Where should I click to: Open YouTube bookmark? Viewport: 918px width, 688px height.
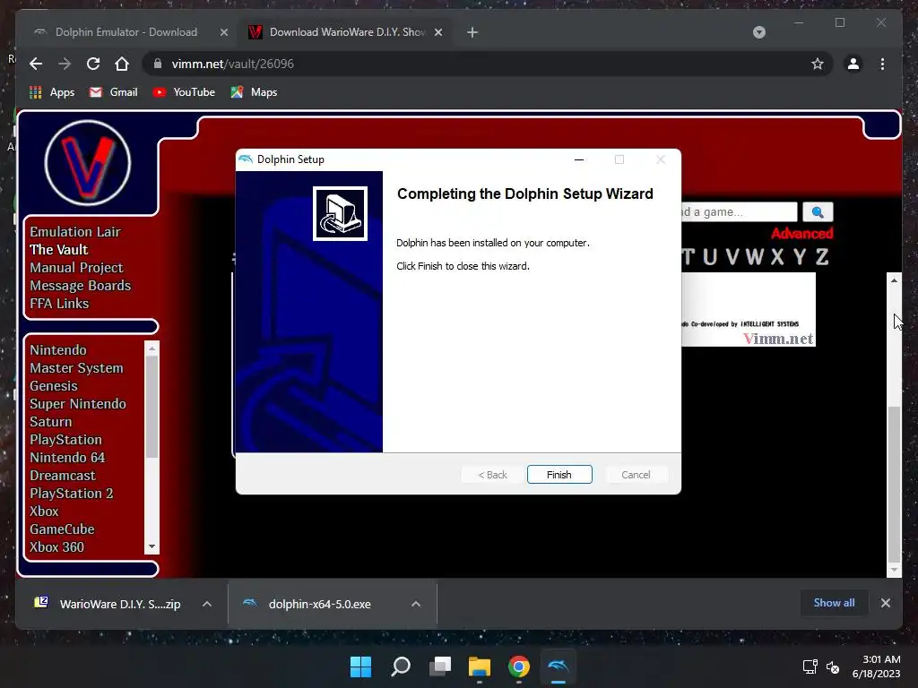click(183, 92)
